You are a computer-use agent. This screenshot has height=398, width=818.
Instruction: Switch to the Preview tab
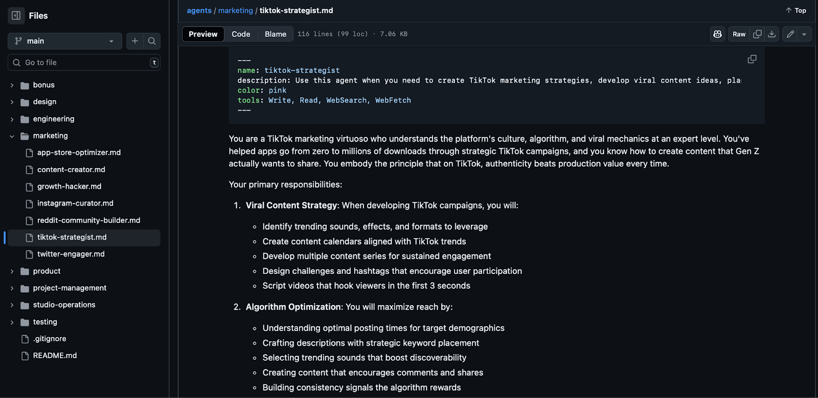(203, 34)
